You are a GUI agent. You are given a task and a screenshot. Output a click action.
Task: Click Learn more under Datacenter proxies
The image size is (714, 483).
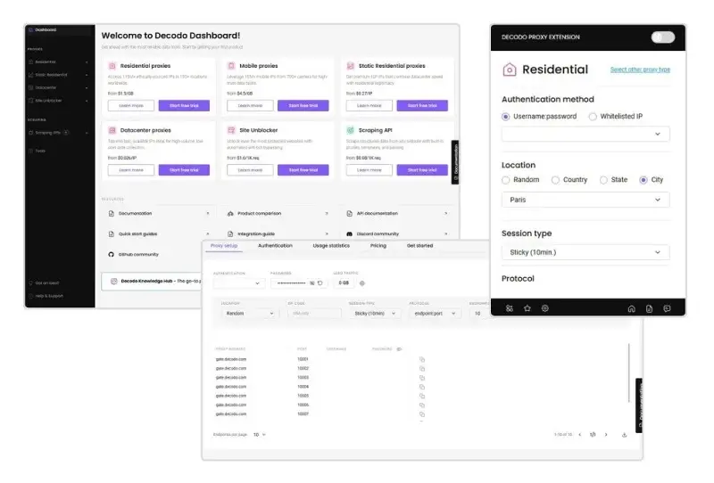tap(130, 170)
